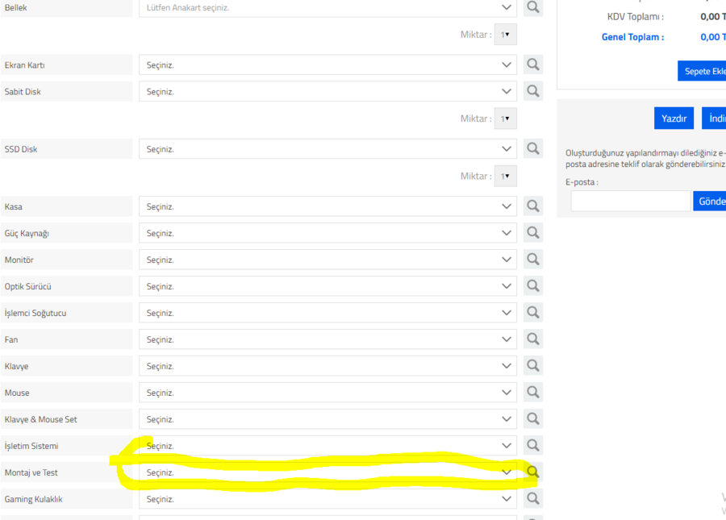Open the Güç Kaynağı dropdown

click(328, 233)
